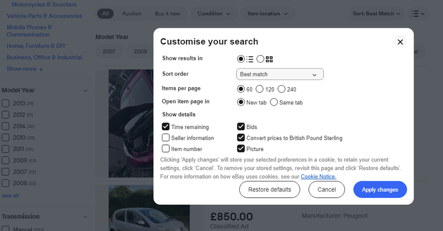Collapse the Model Year filter section
The width and height of the screenshot is (443, 231).
click(x=85, y=90)
